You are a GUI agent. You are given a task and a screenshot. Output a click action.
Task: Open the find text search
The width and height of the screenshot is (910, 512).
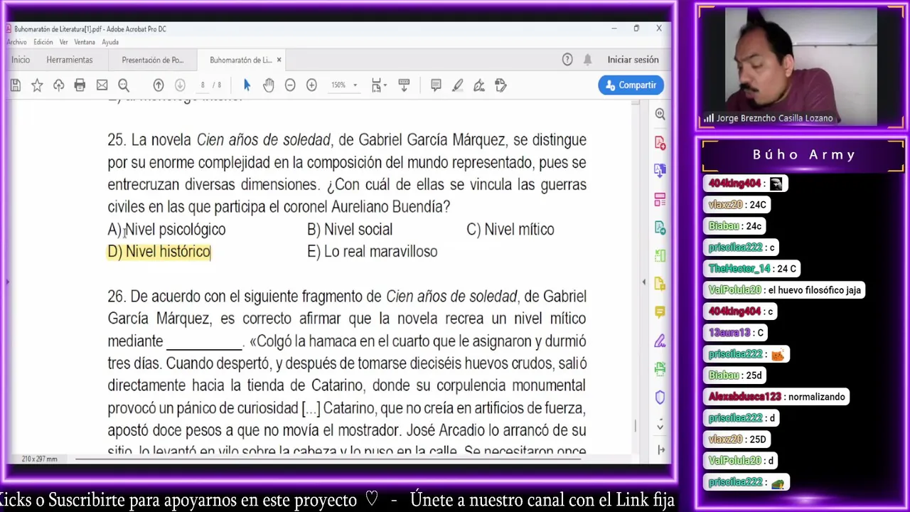(x=124, y=85)
